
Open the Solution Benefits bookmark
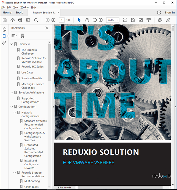point(32,78)
